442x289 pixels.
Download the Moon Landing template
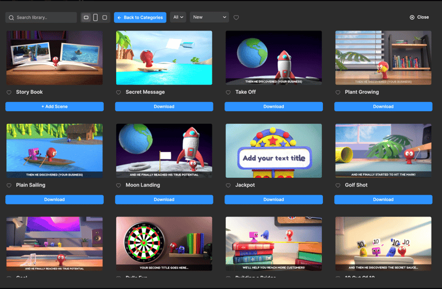point(164,200)
